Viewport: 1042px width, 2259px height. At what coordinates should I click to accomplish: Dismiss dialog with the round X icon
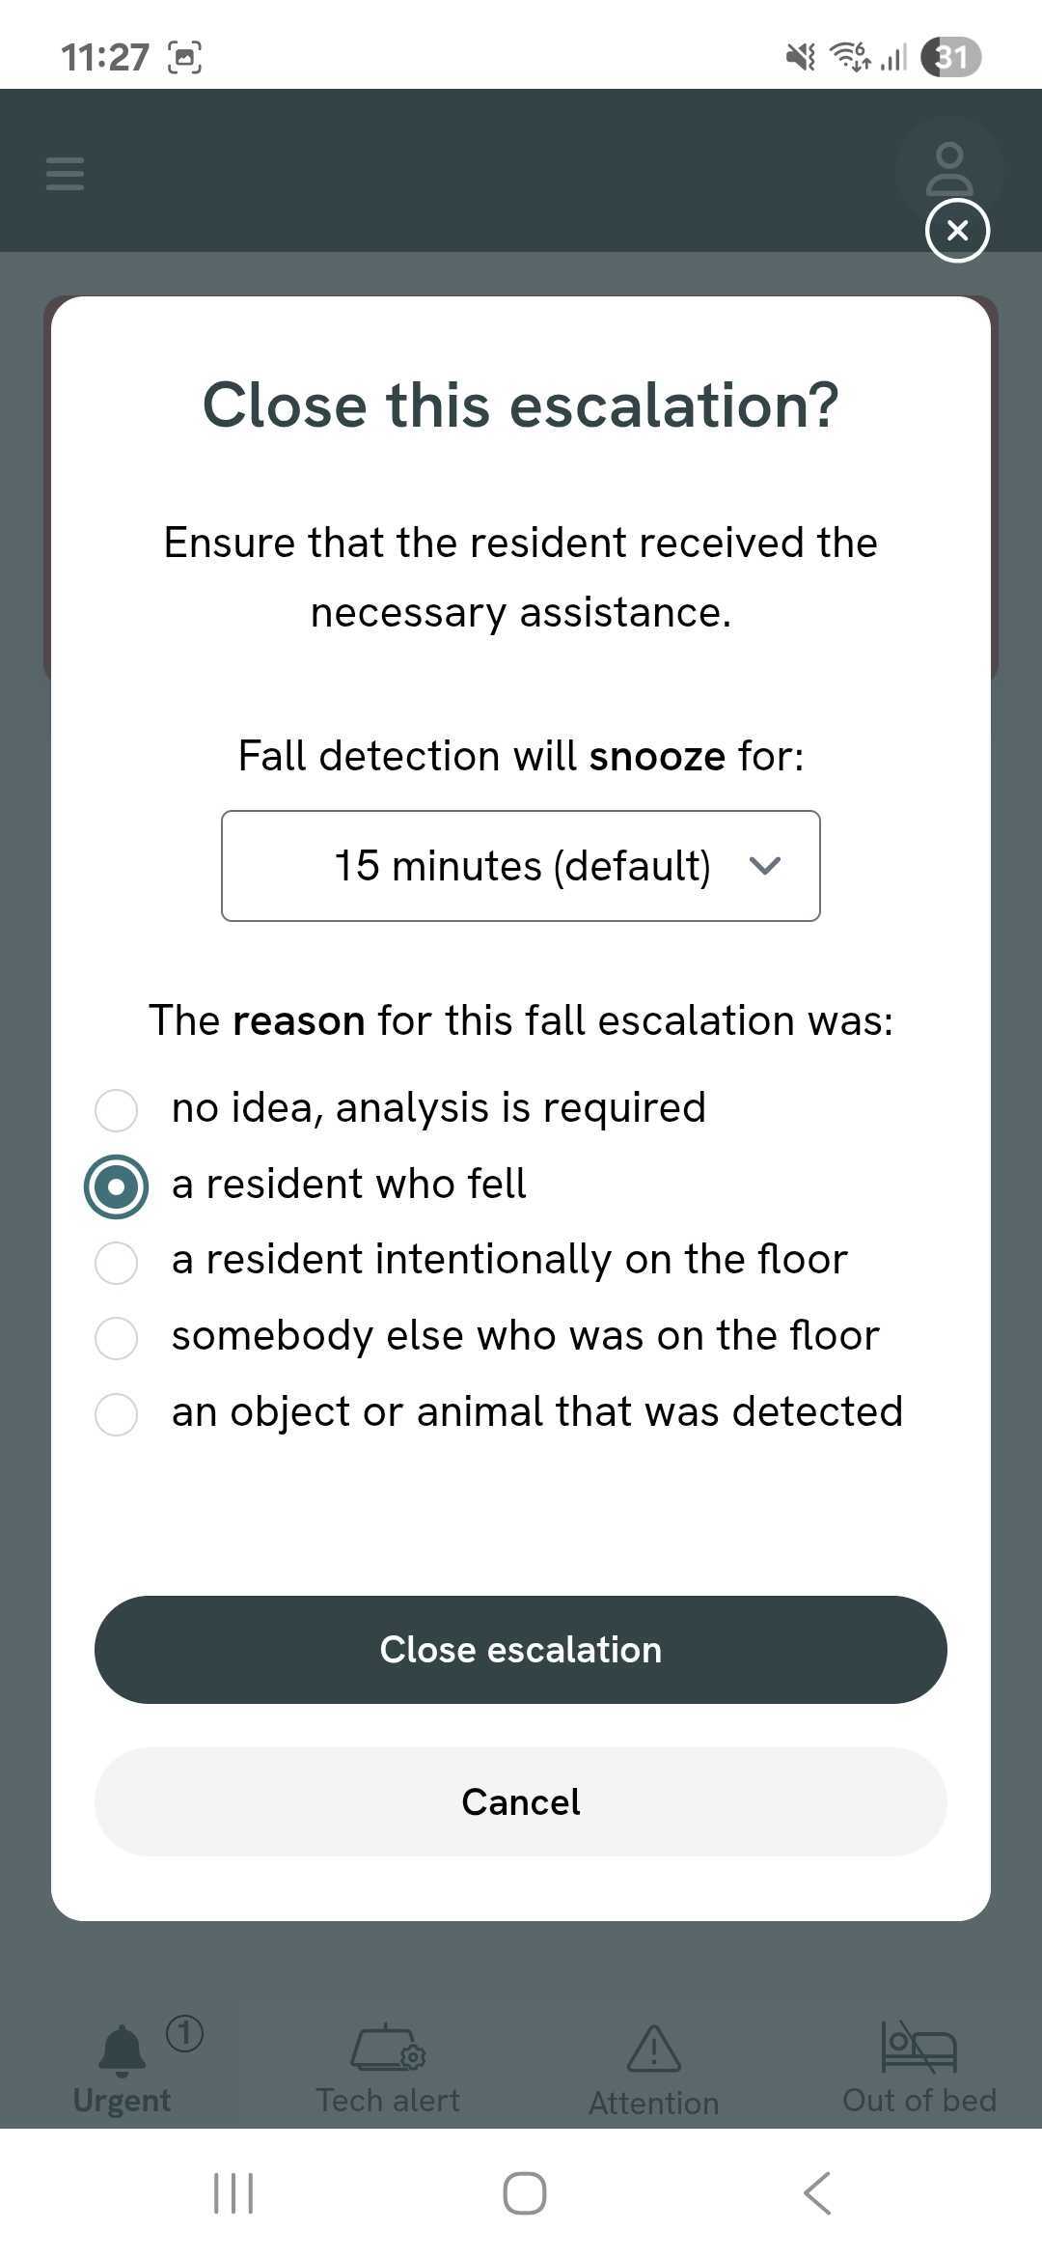pos(957,231)
